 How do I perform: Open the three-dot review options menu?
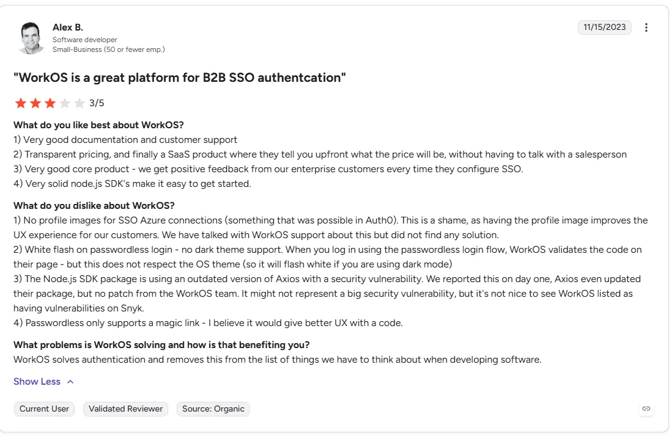pos(646,27)
